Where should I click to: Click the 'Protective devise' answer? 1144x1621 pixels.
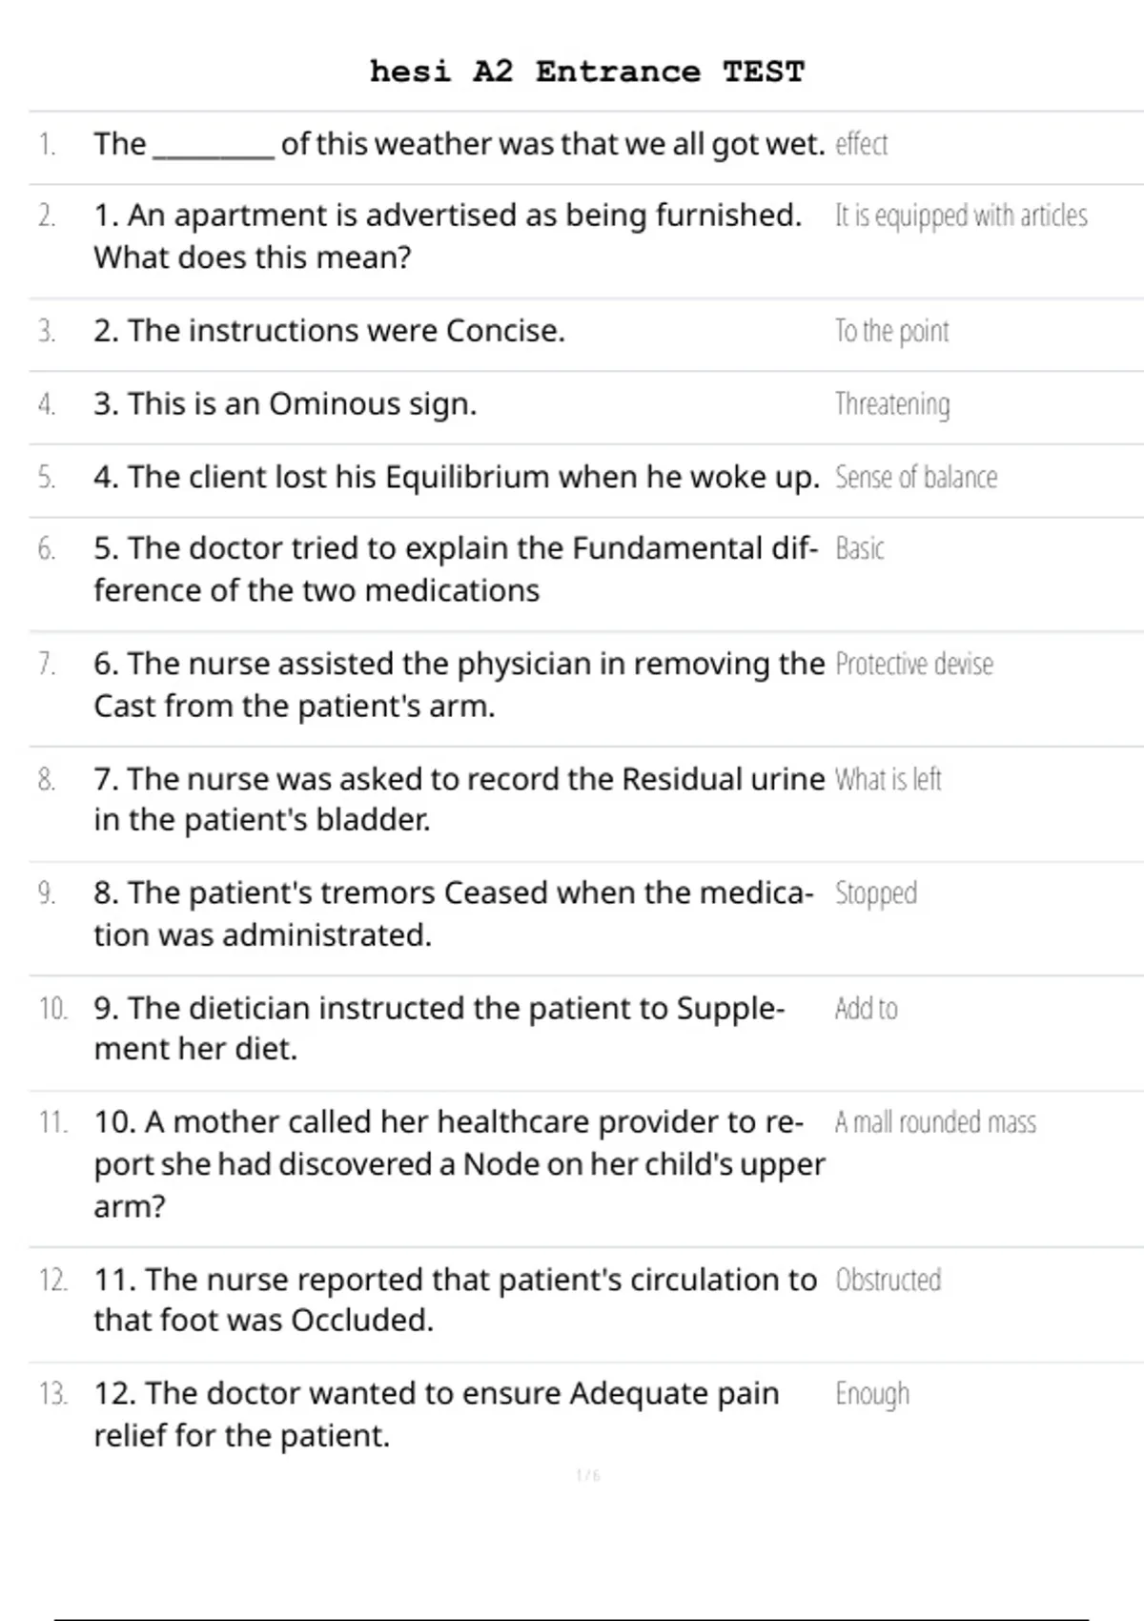tap(913, 664)
